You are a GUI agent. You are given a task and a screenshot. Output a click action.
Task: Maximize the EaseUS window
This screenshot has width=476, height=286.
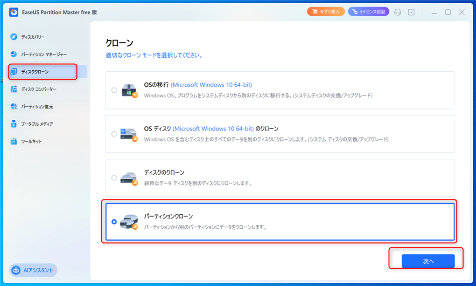448,12
